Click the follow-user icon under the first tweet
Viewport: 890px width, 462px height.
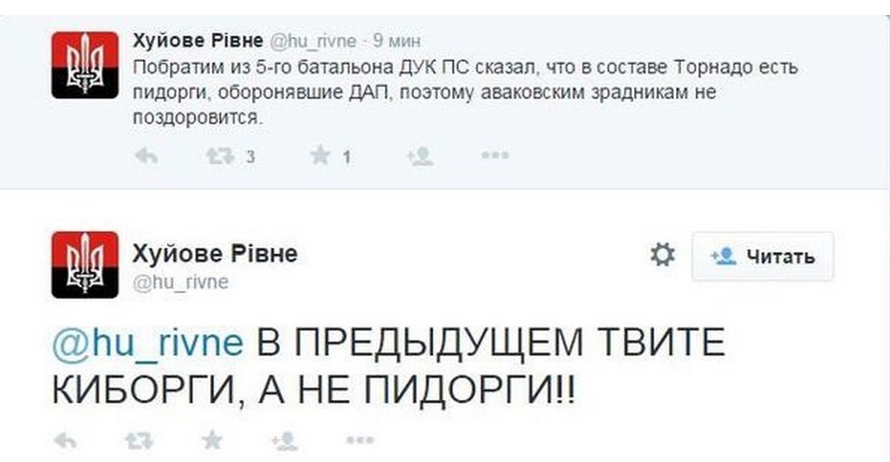[x=419, y=156]
